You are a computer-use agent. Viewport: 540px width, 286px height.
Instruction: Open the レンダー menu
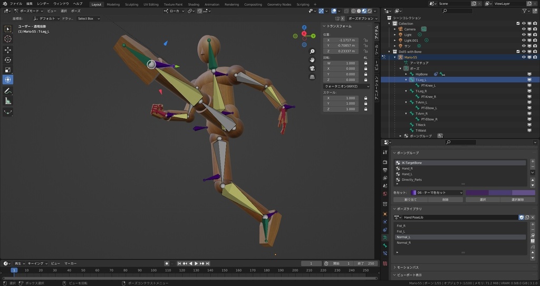(43, 4)
